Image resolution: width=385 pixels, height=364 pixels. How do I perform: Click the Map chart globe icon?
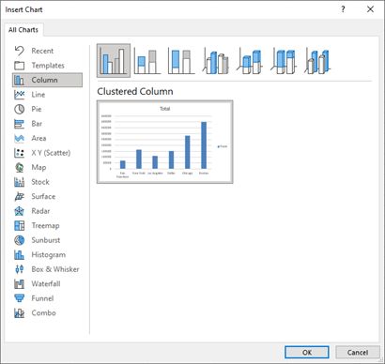click(19, 167)
